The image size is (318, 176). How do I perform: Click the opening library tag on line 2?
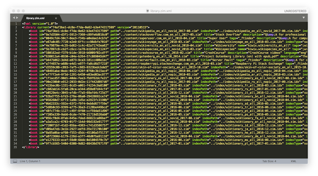pos(85,27)
